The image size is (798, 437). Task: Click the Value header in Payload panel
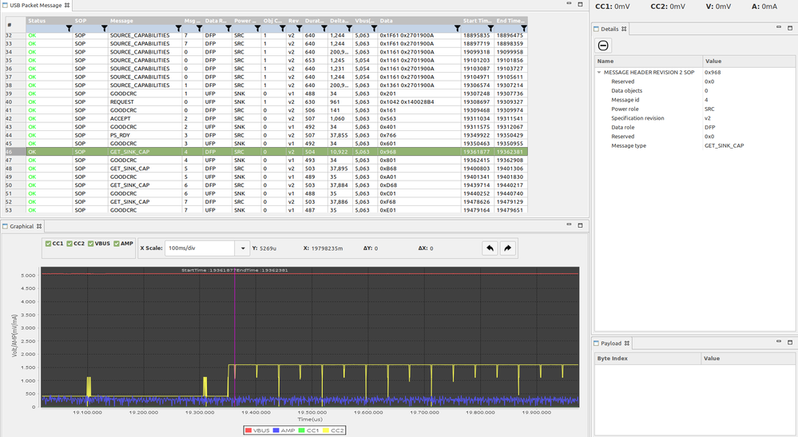coord(748,359)
